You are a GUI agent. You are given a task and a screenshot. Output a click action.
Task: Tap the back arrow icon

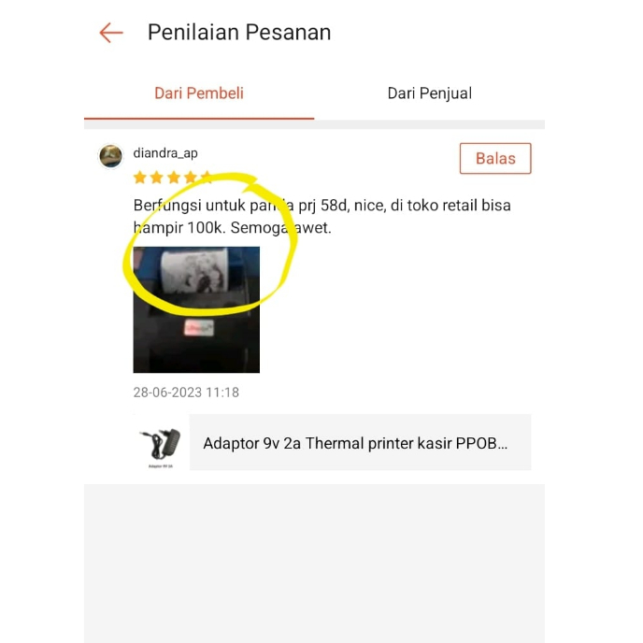coord(111,33)
